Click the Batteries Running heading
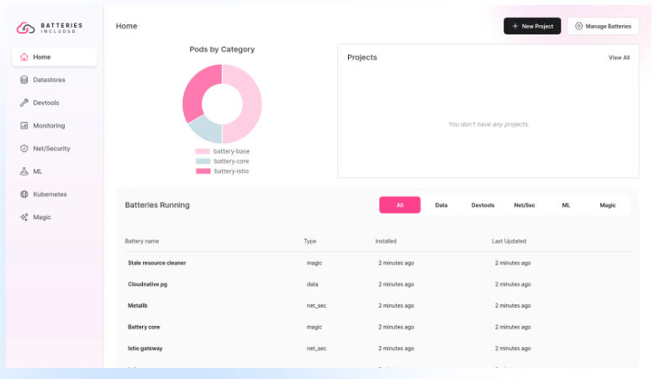 pyautogui.click(x=157, y=205)
